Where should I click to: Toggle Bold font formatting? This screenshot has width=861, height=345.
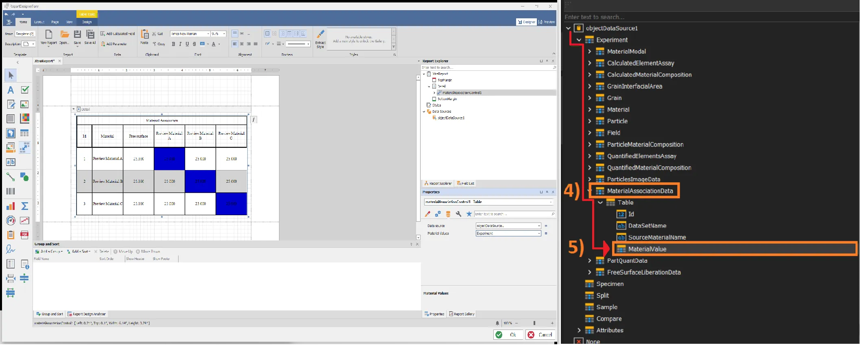pyautogui.click(x=174, y=44)
